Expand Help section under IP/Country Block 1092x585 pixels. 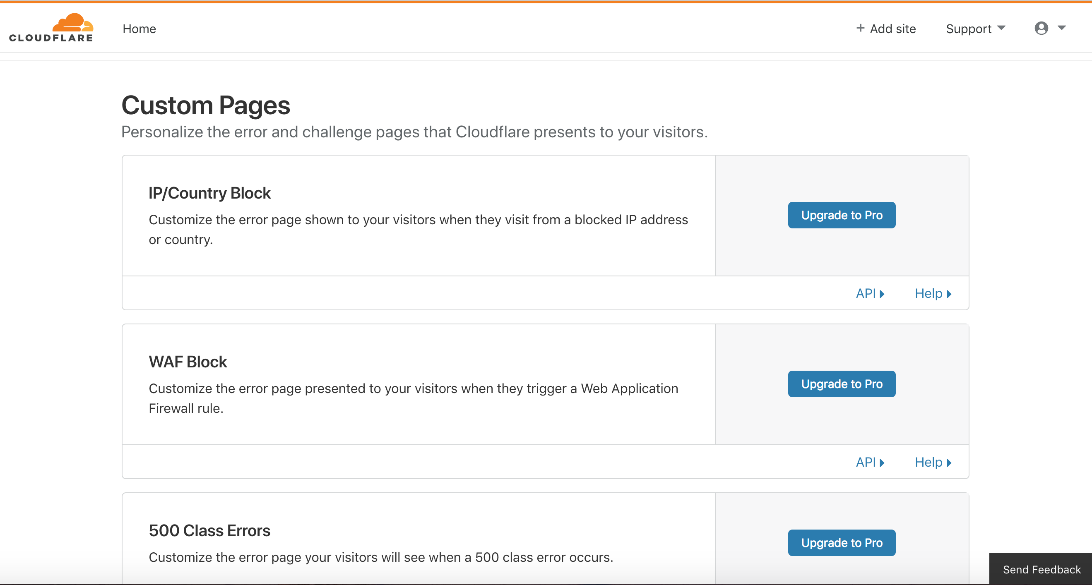(933, 294)
